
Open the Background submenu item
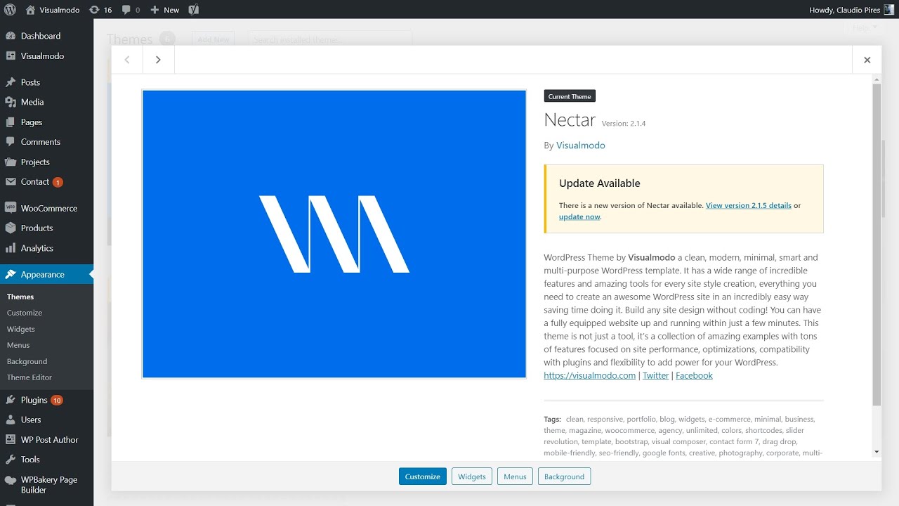pyautogui.click(x=27, y=361)
